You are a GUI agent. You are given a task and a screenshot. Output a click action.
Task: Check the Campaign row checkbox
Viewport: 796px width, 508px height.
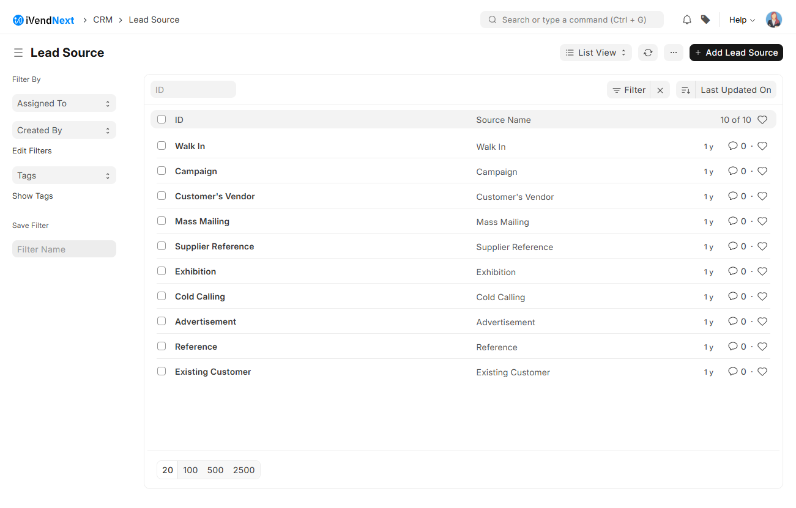pyautogui.click(x=162, y=171)
